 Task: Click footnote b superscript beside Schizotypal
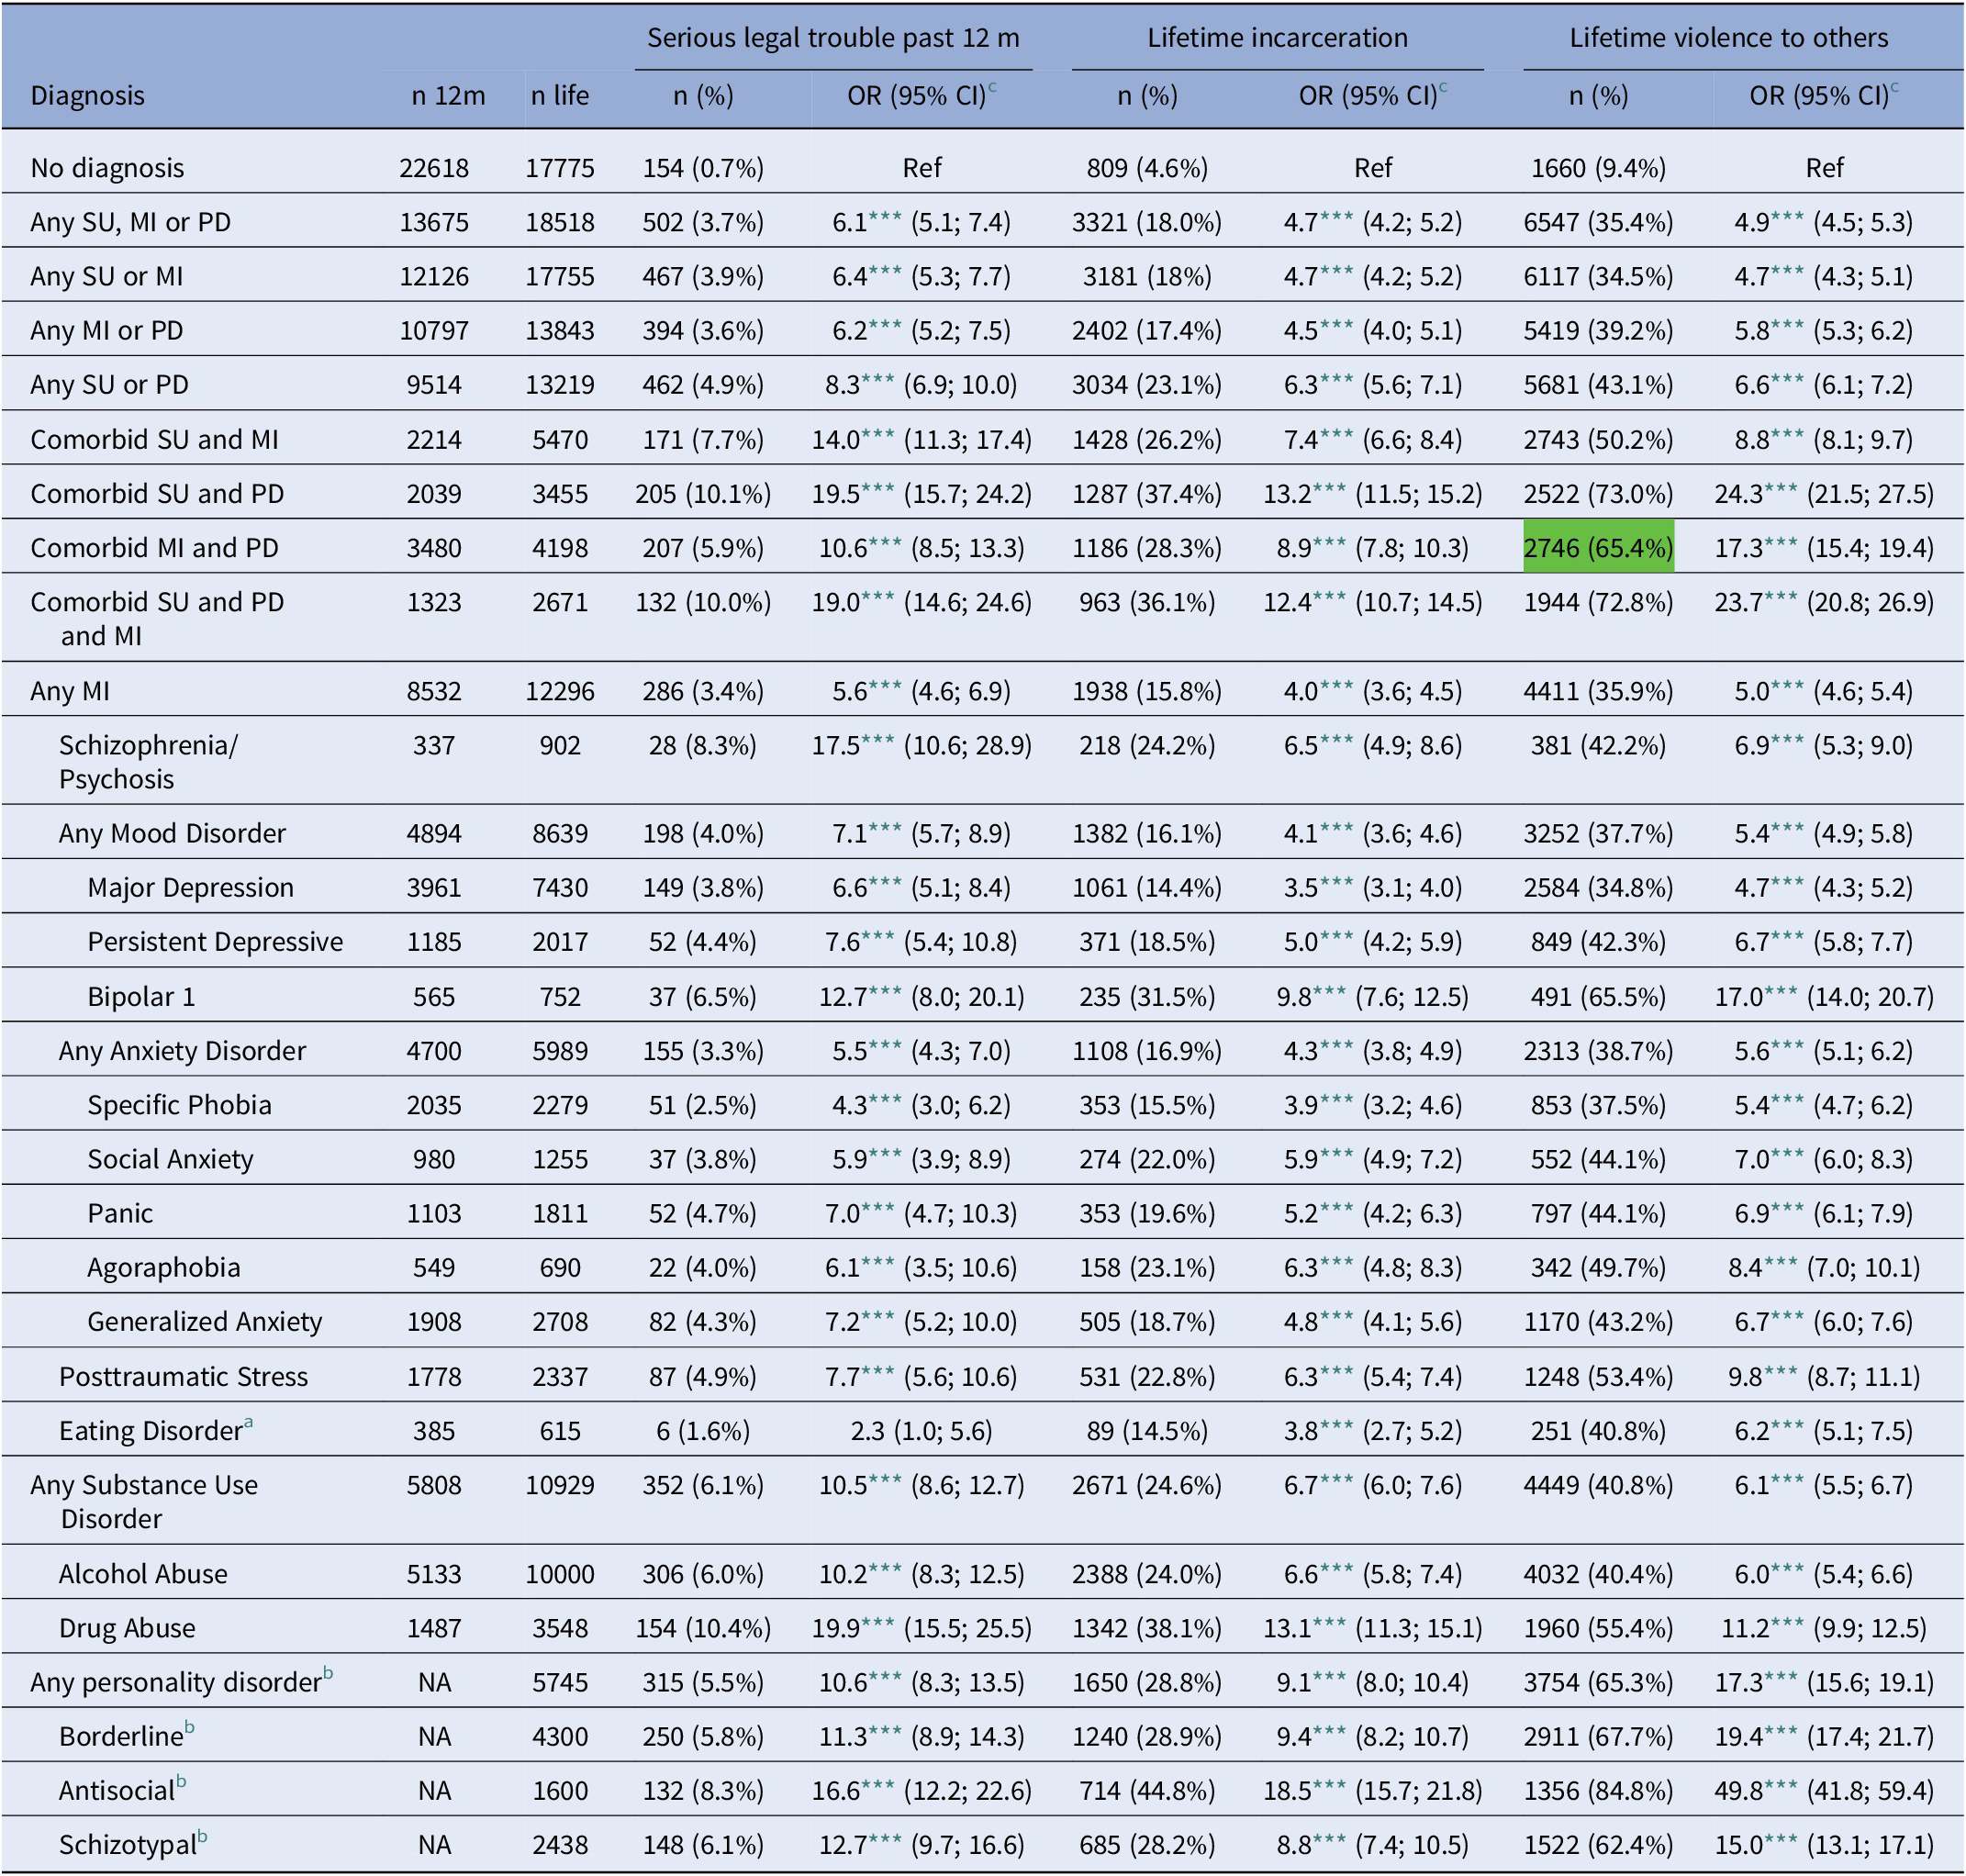(x=203, y=1836)
